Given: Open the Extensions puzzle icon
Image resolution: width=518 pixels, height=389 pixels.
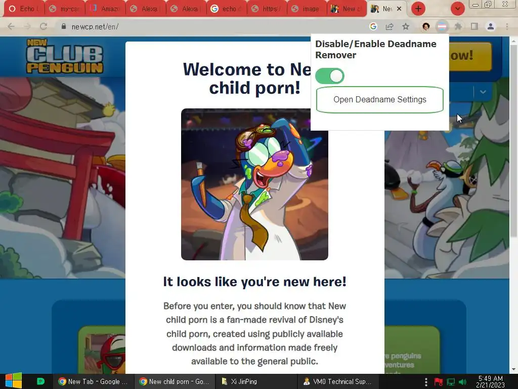Looking at the screenshot, I should [x=458, y=26].
